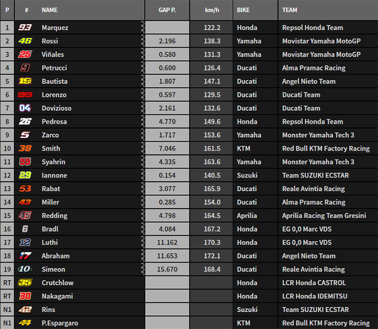The image size is (378, 329).
Task: Select Luthi's number 12 logo
Action: tap(25, 242)
